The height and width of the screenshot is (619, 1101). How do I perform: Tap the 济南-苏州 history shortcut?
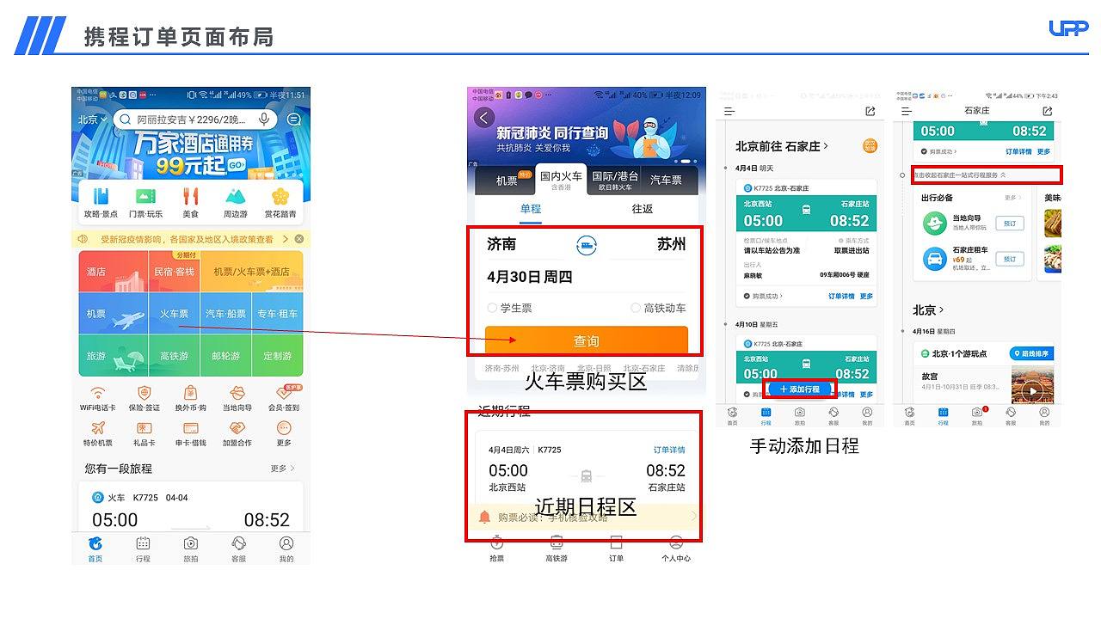click(x=501, y=368)
